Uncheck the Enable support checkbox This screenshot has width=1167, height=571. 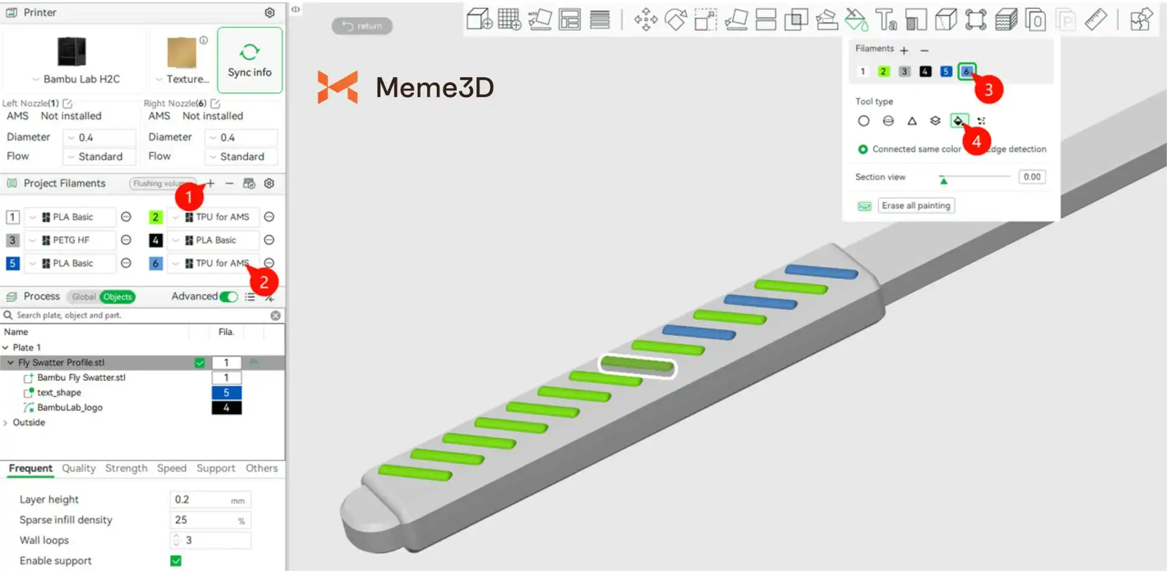[x=176, y=561]
